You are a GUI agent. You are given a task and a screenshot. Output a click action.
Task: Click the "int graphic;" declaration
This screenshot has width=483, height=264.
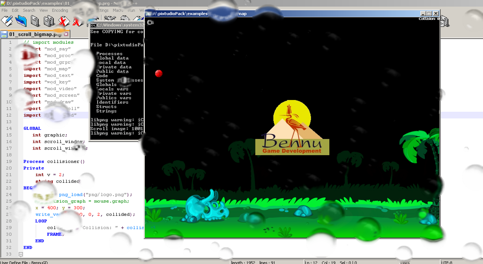[x=50, y=135]
